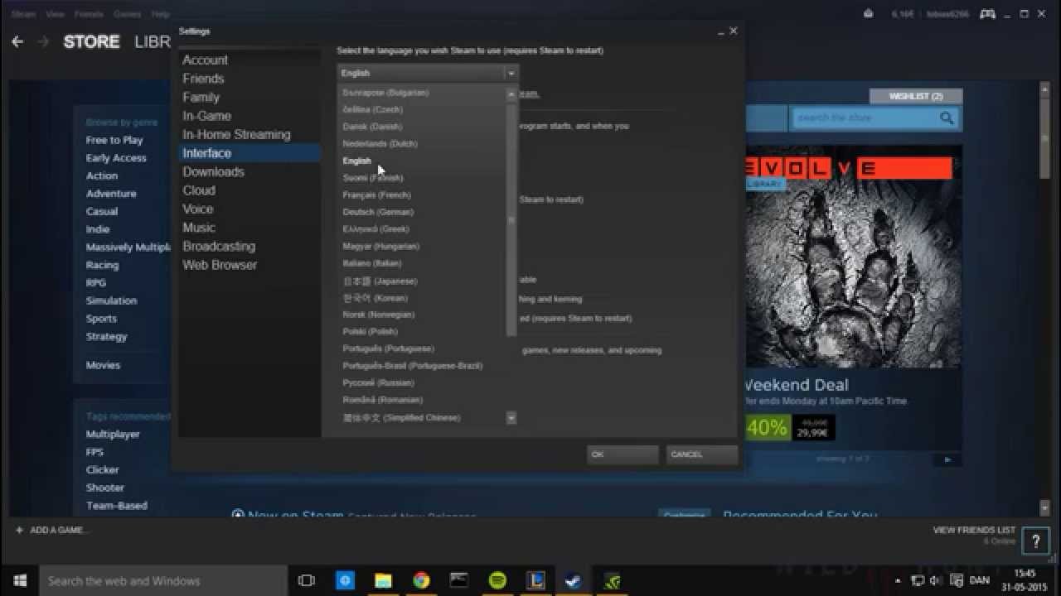Viewport: 1061px width, 596px height.
Task: Switch to In-Game settings
Action: click(206, 116)
